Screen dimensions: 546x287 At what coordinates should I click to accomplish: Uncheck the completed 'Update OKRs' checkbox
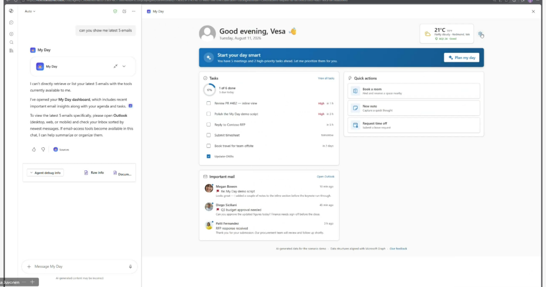pos(208,156)
